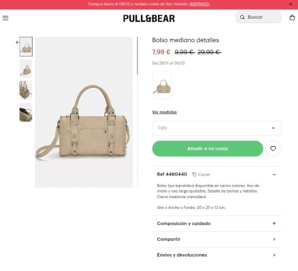Screen dimensions: 298x271
Task: Click the copy reference icon
Action: coord(194,174)
